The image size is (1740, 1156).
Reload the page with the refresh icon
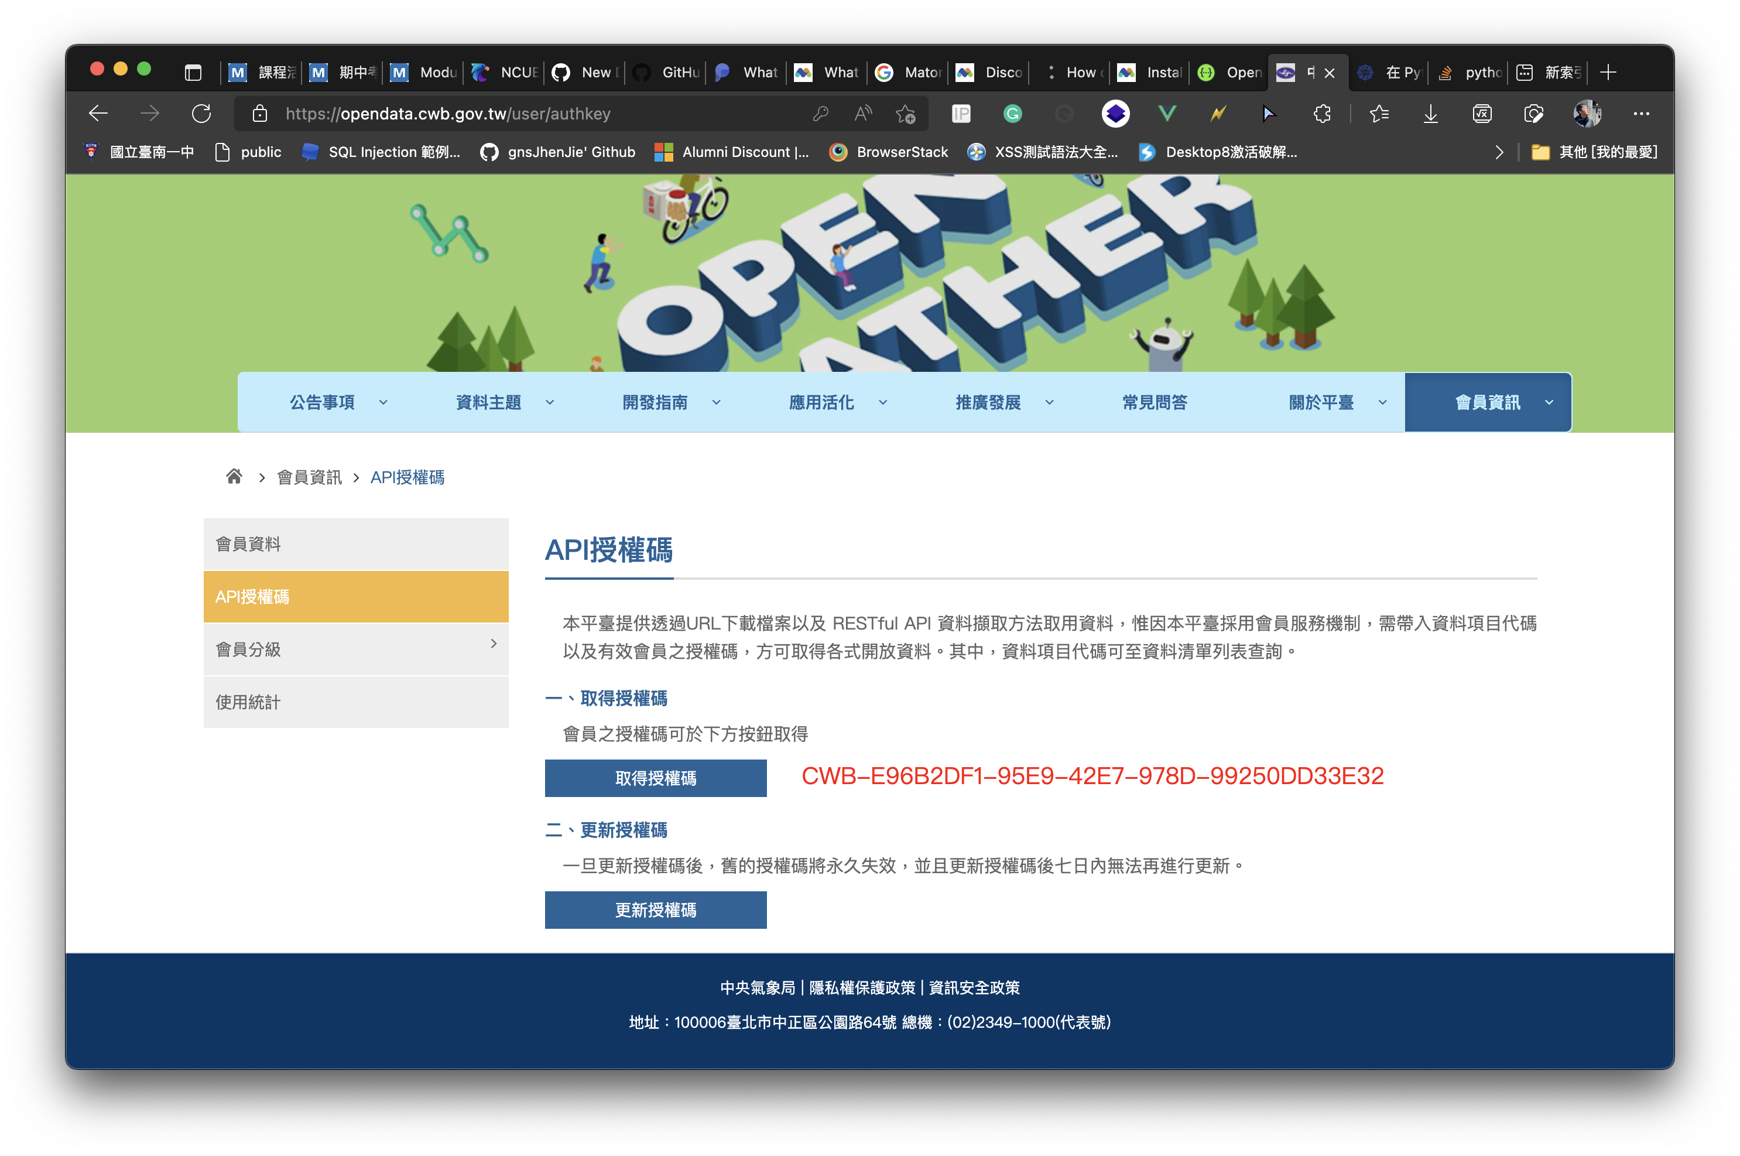(201, 114)
